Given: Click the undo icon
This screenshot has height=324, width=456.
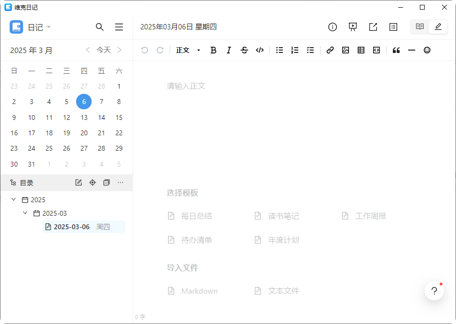Looking at the screenshot, I should click(145, 50).
